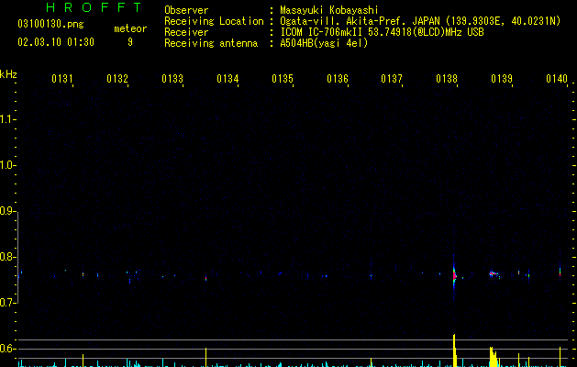577x367 pixels.
Task: Click the date stamp 02.03.10 01:30
Action: pyautogui.click(x=56, y=42)
